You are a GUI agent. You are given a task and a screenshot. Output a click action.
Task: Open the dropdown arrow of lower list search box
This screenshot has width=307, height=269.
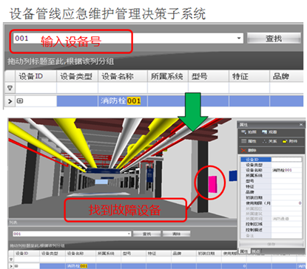click(x=129, y=234)
